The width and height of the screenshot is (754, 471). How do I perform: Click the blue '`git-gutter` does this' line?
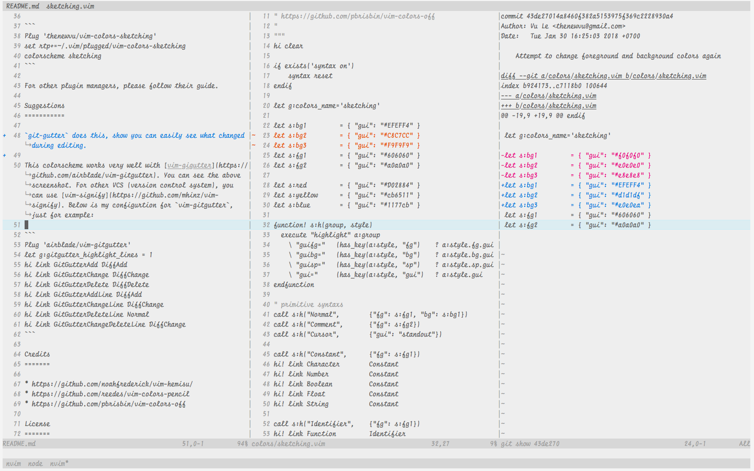click(135, 136)
